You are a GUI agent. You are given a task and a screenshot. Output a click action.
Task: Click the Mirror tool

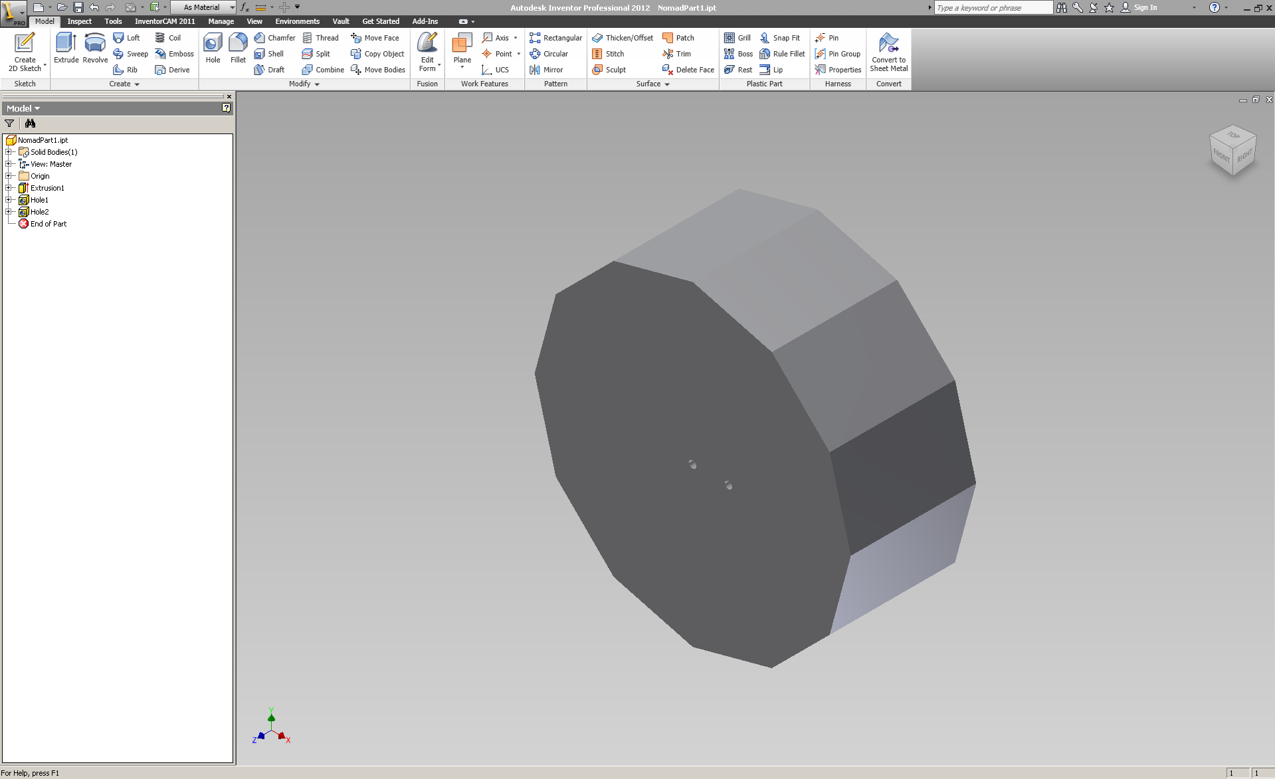click(546, 70)
